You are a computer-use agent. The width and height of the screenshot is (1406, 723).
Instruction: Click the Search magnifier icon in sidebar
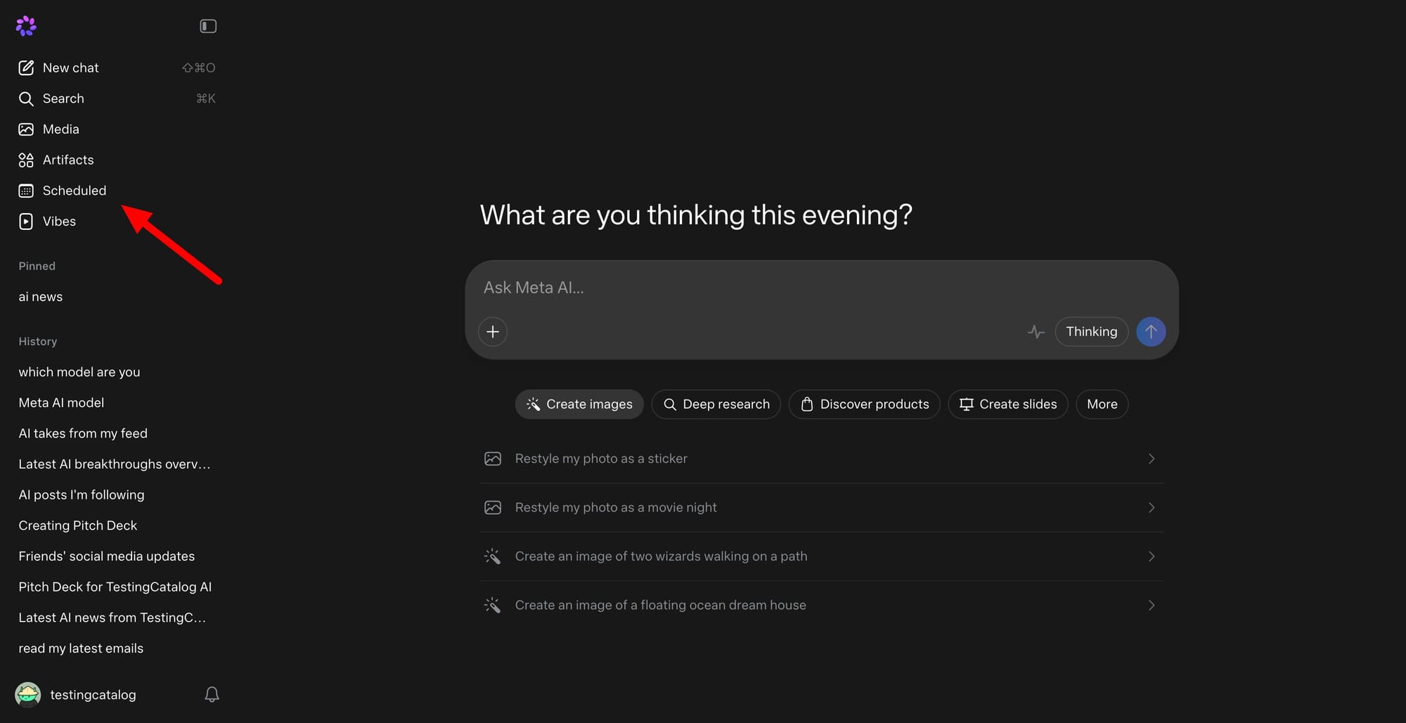[x=26, y=98]
